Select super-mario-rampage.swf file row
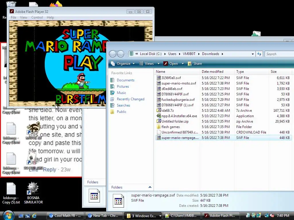This screenshot has height=220, width=294. (223, 138)
